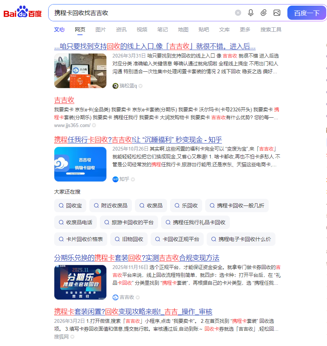Click the magnifier icon in 收废品电话 chip
The height and width of the screenshot is (346, 327).
[61, 222]
